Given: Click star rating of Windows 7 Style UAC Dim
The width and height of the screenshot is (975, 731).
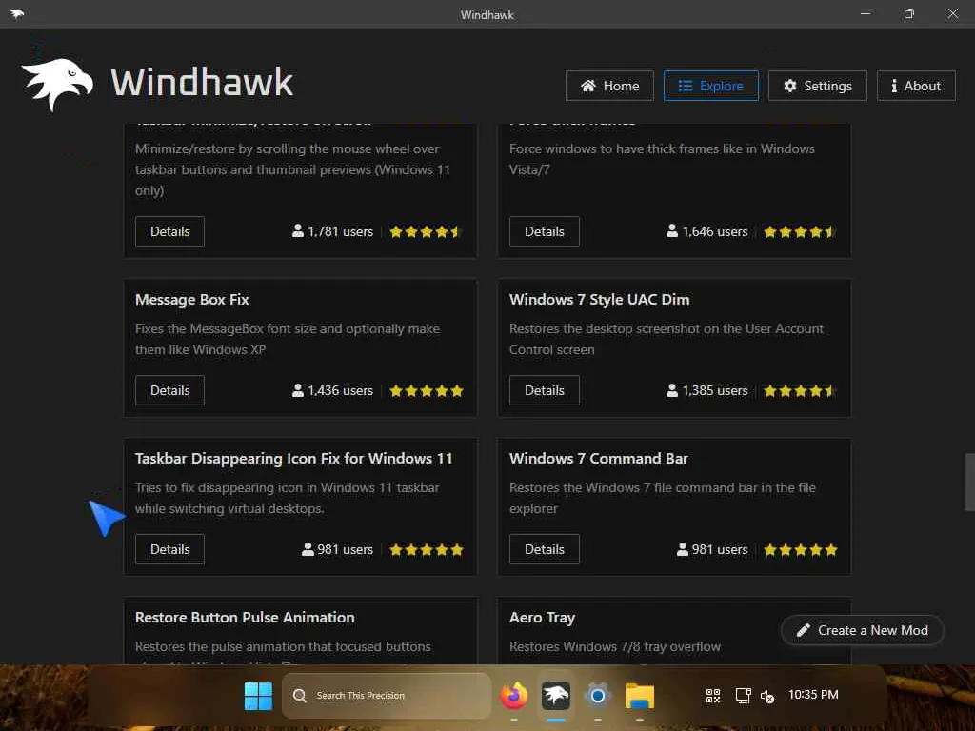Looking at the screenshot, I should pos(800,391).
